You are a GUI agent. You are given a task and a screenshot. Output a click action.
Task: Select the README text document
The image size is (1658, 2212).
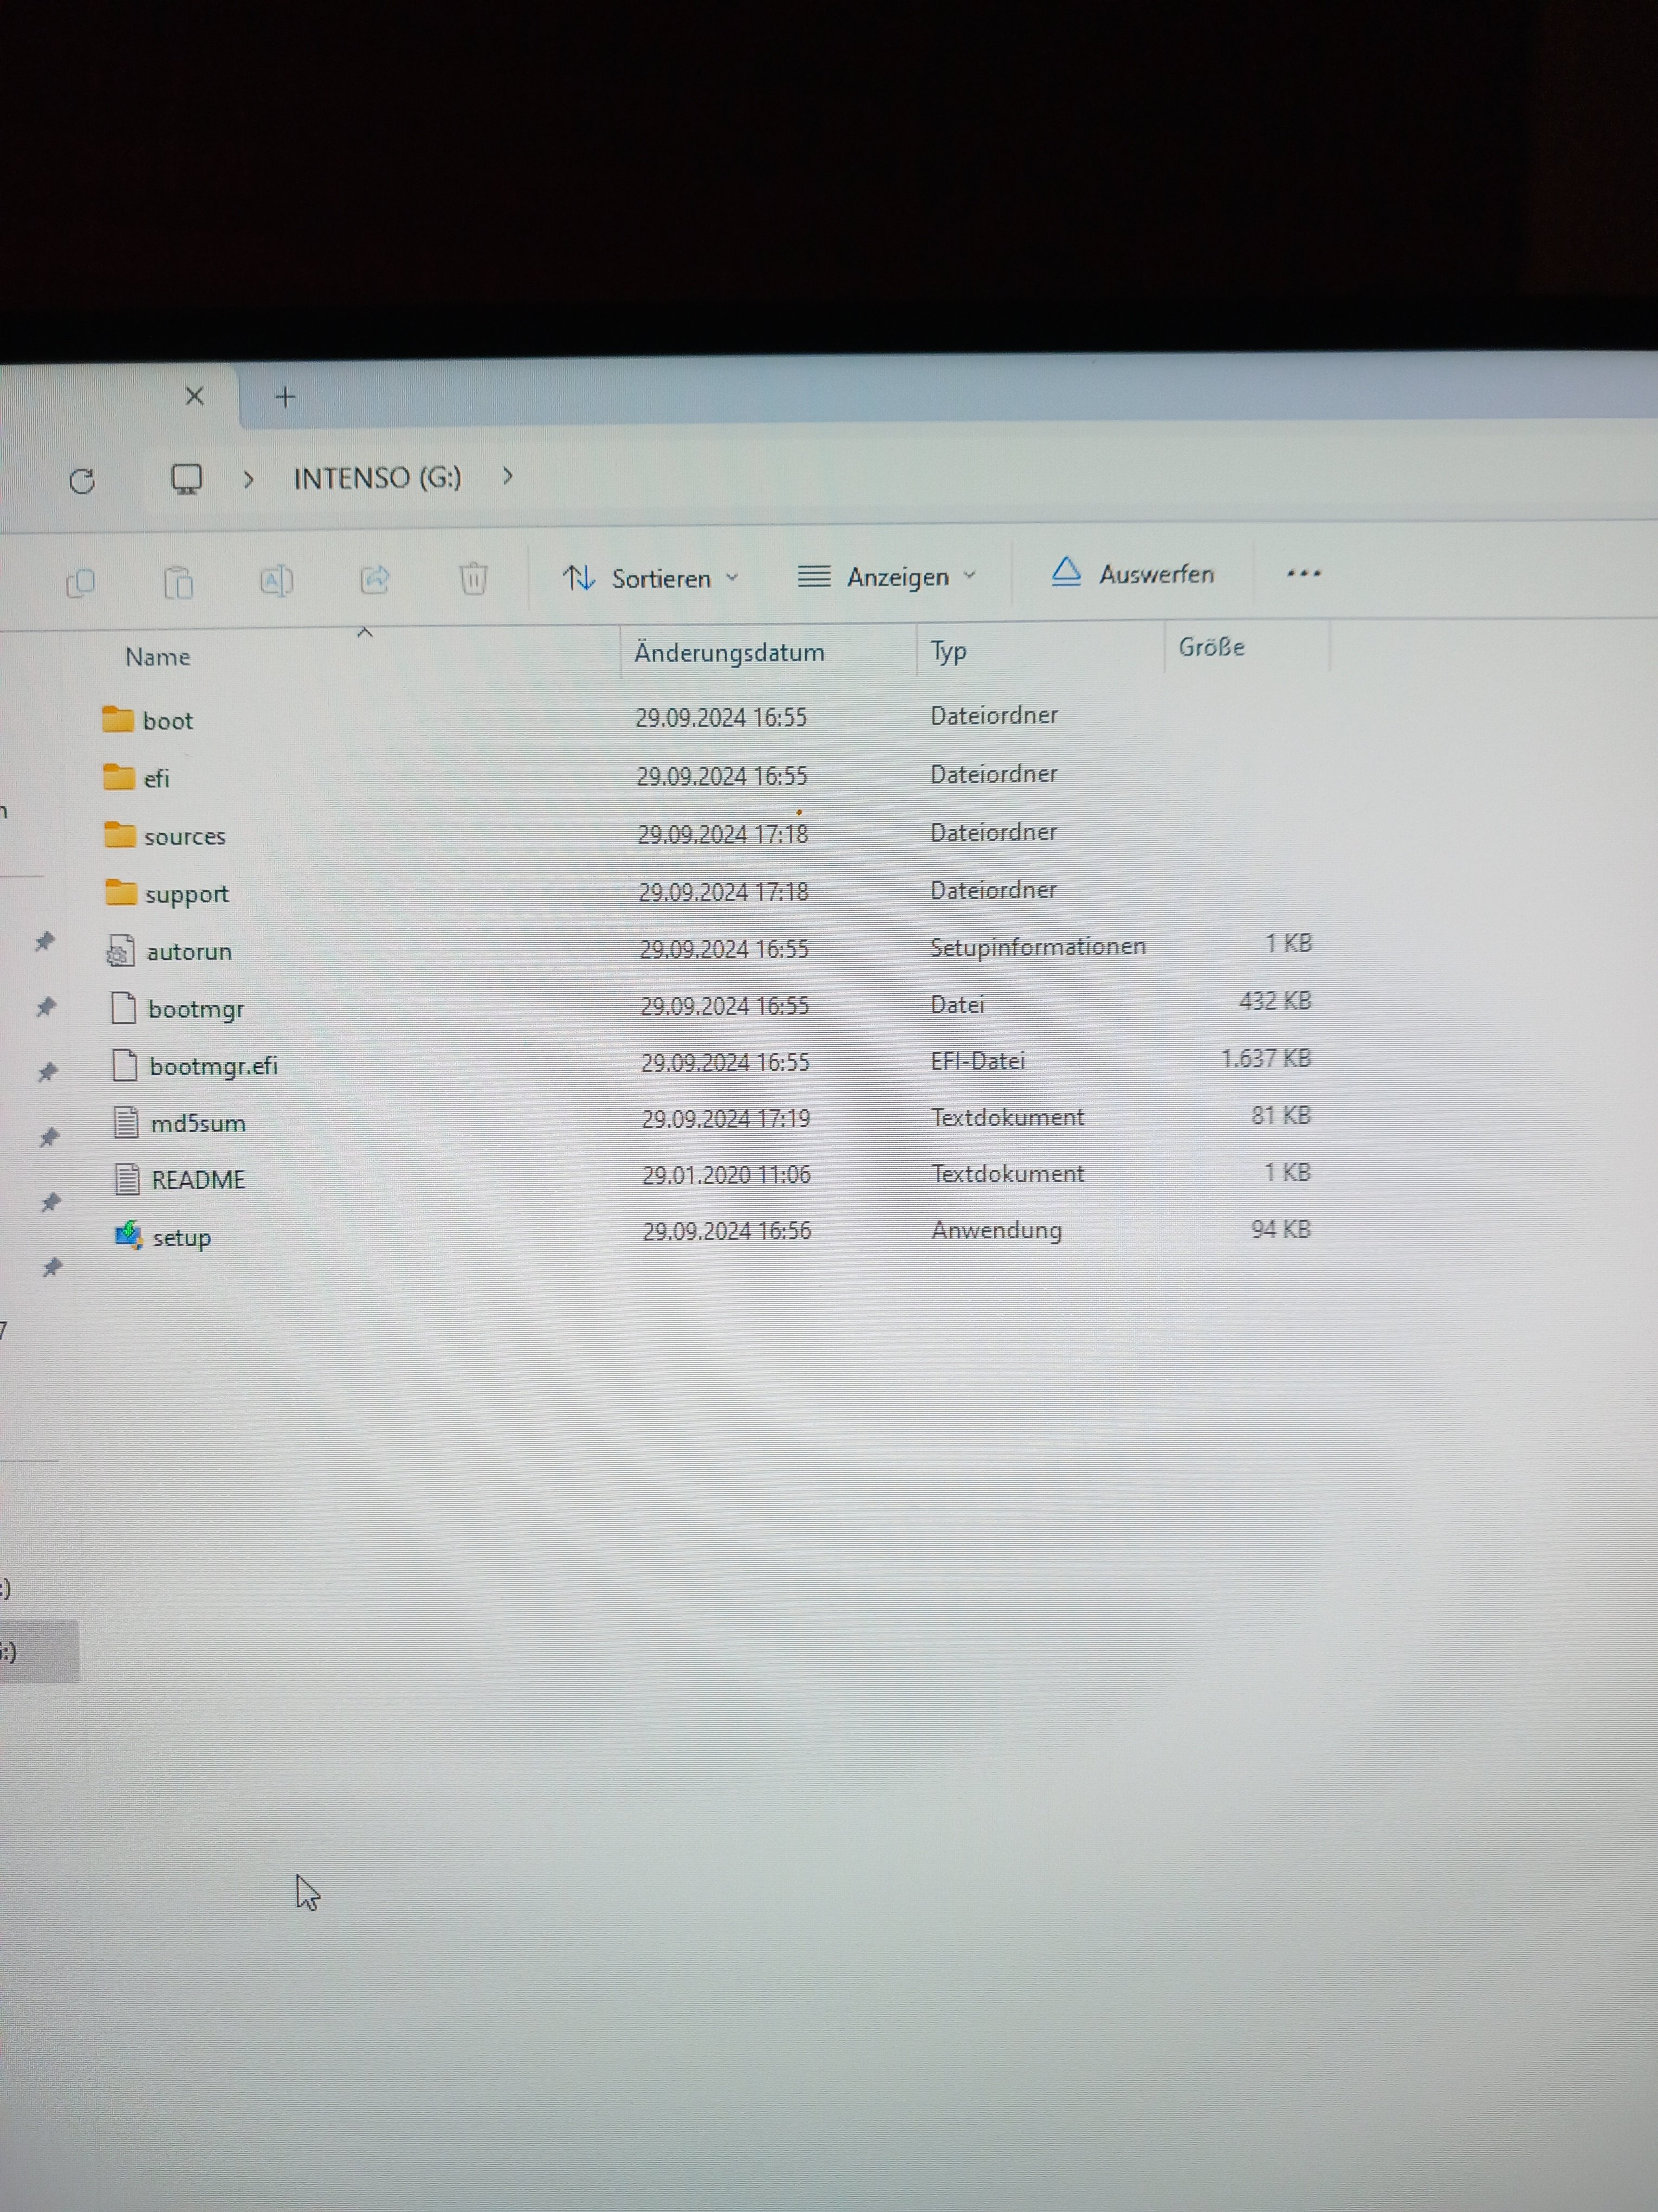[198, 1181]
